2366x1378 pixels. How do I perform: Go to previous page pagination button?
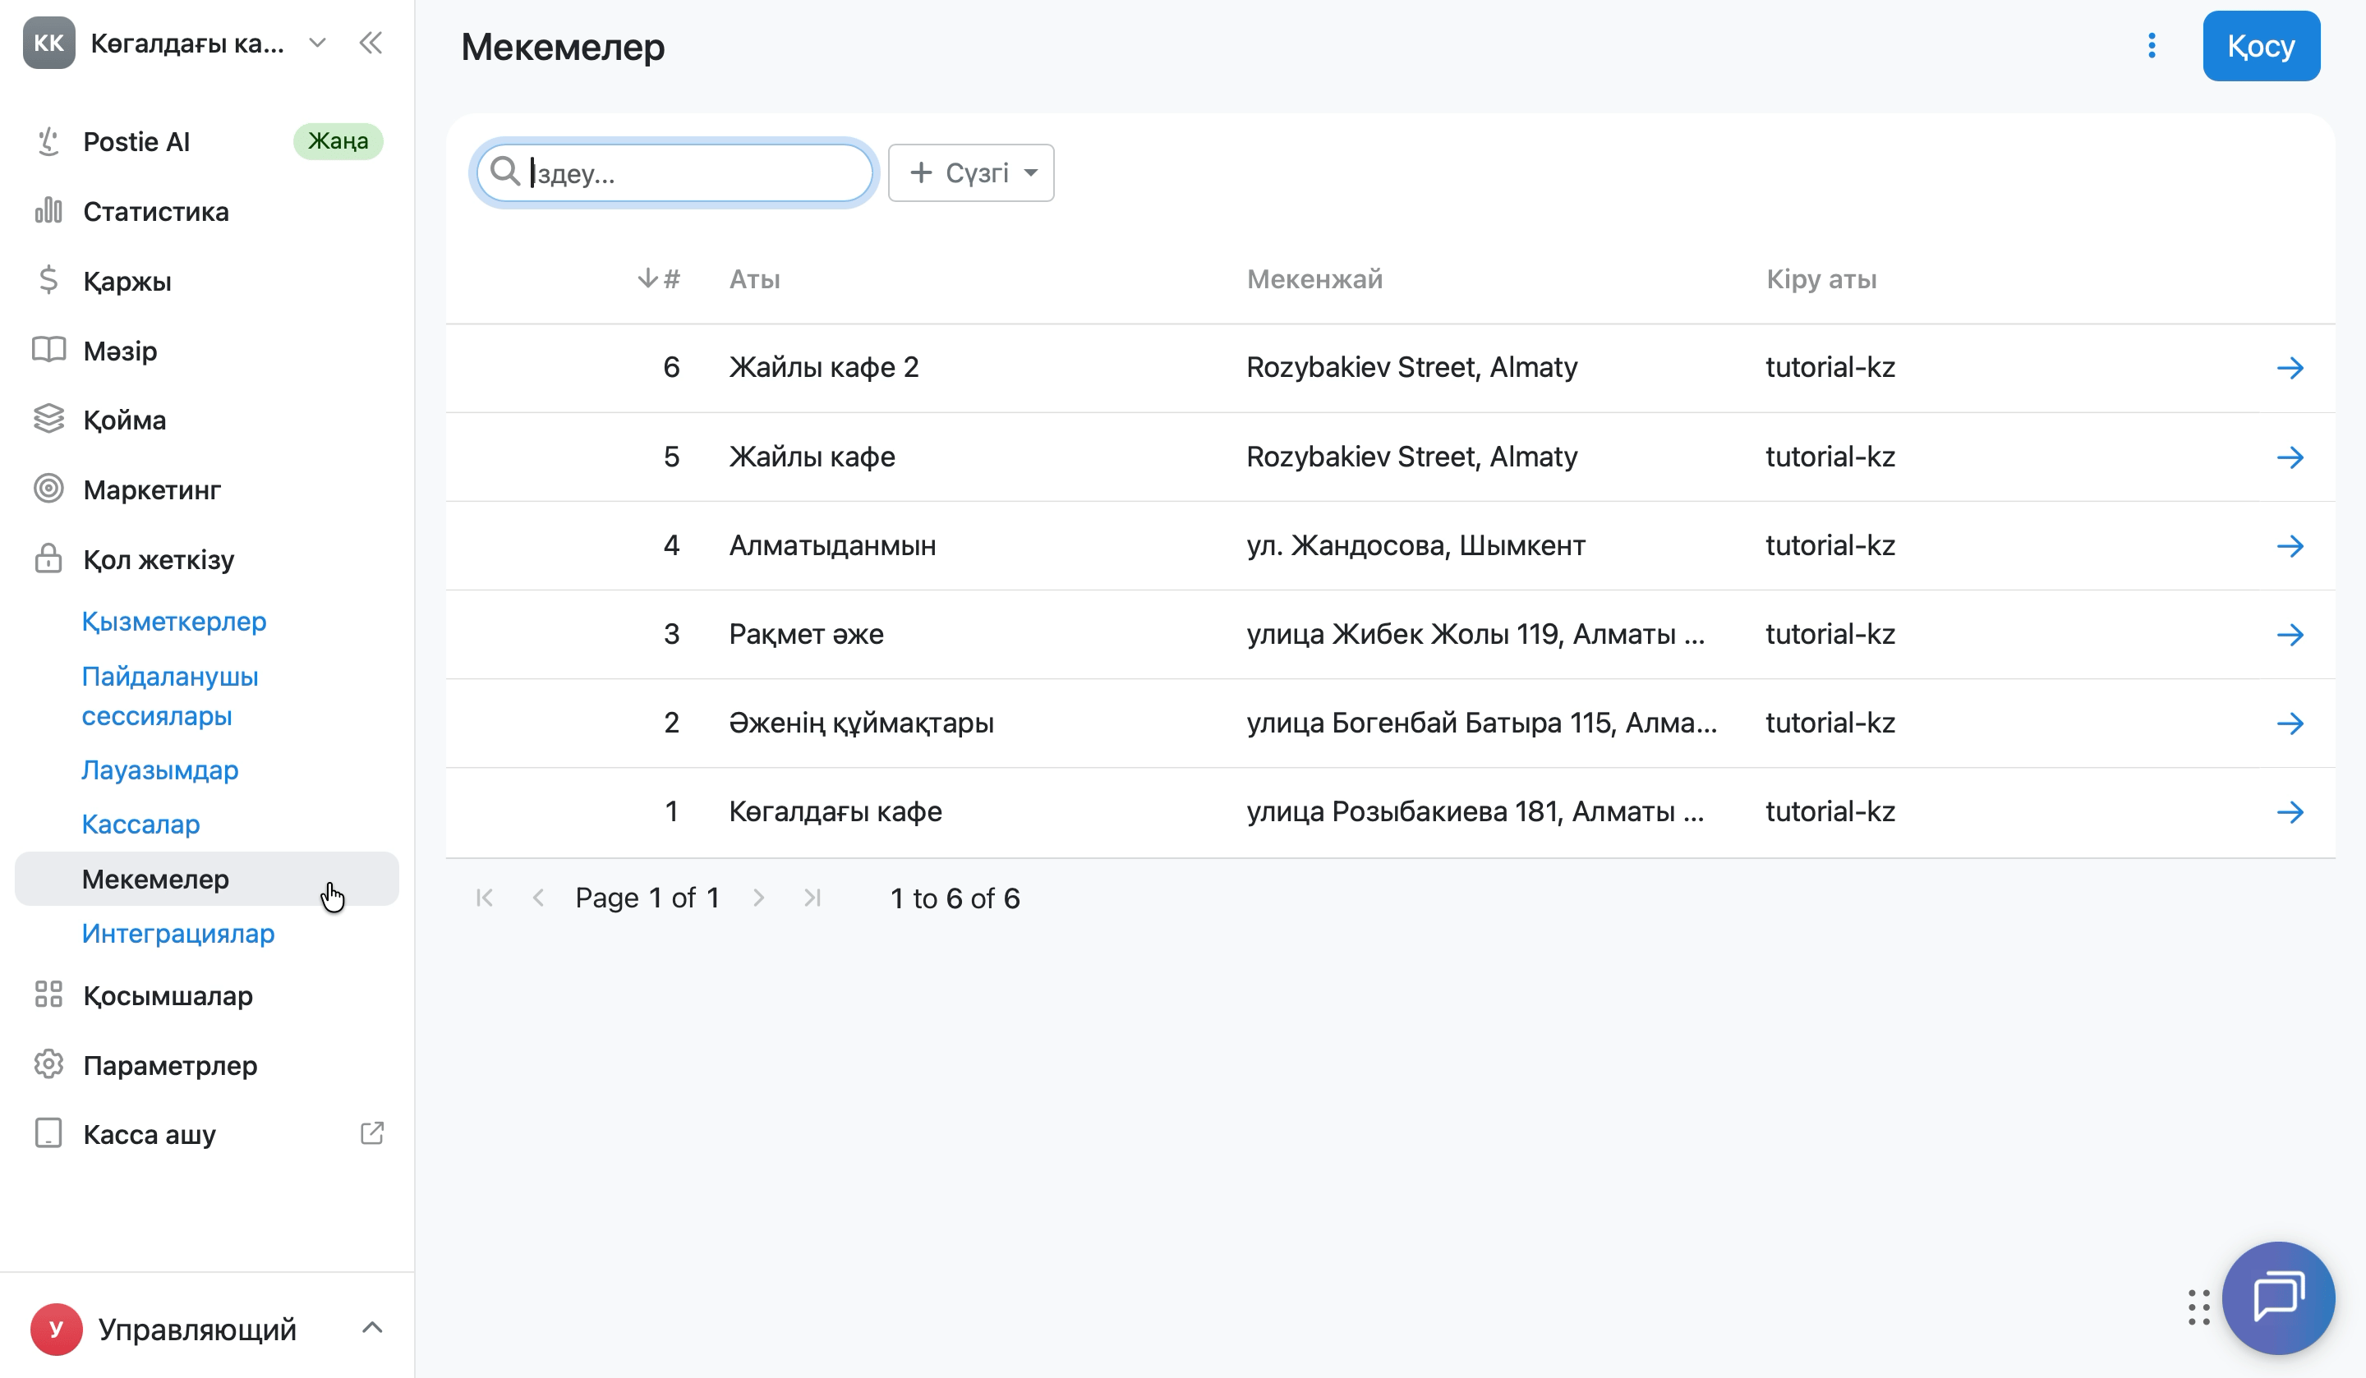point(538,898)
